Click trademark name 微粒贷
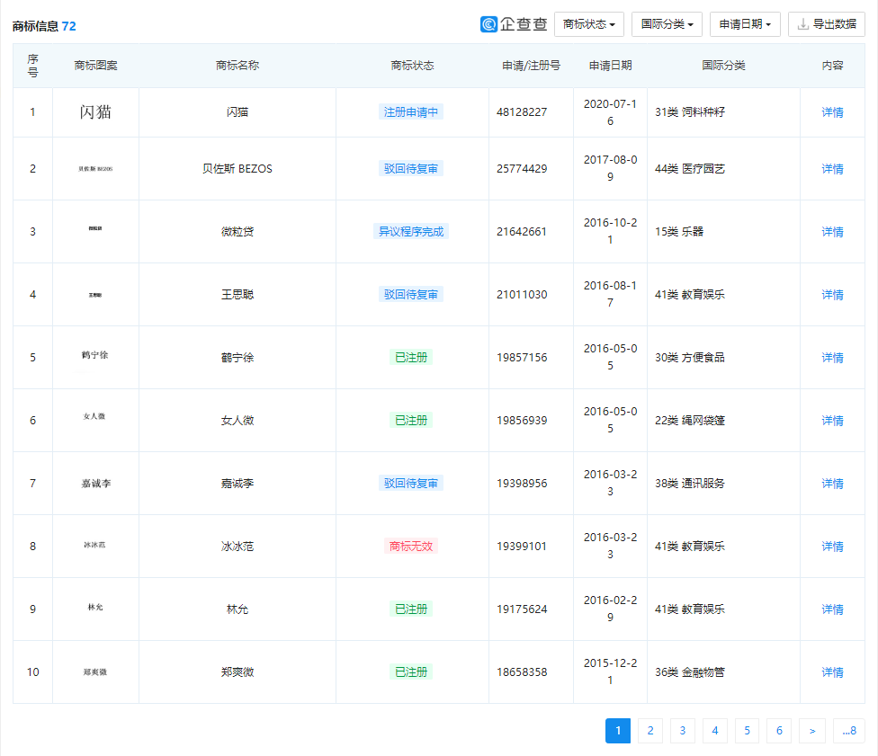 coord(237,232)
